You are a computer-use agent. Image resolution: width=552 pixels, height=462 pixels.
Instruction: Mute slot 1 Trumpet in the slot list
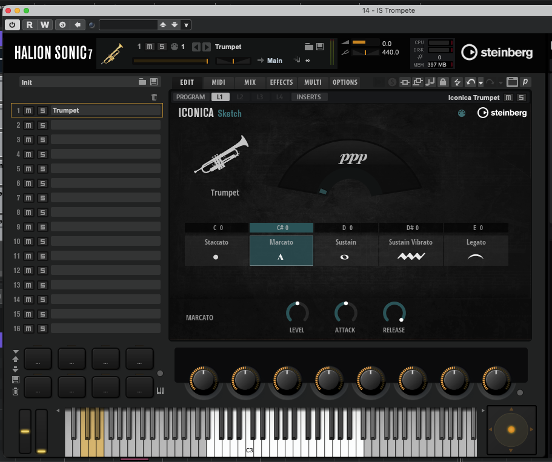(29, 111)
